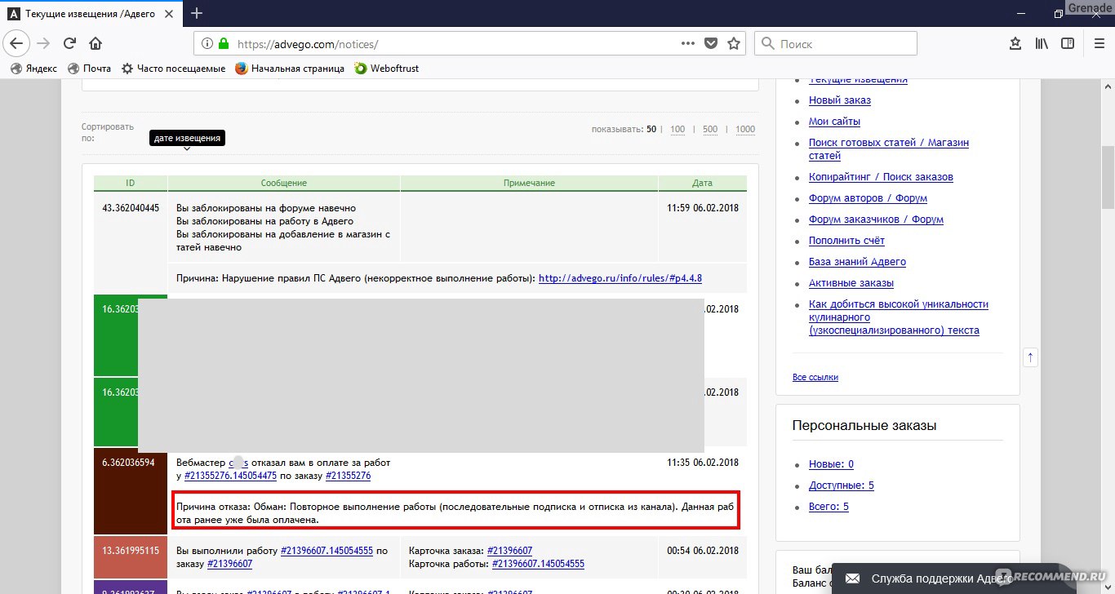Show 1000 notices per page
This screenshot has width=1115, height=594.
745,129
